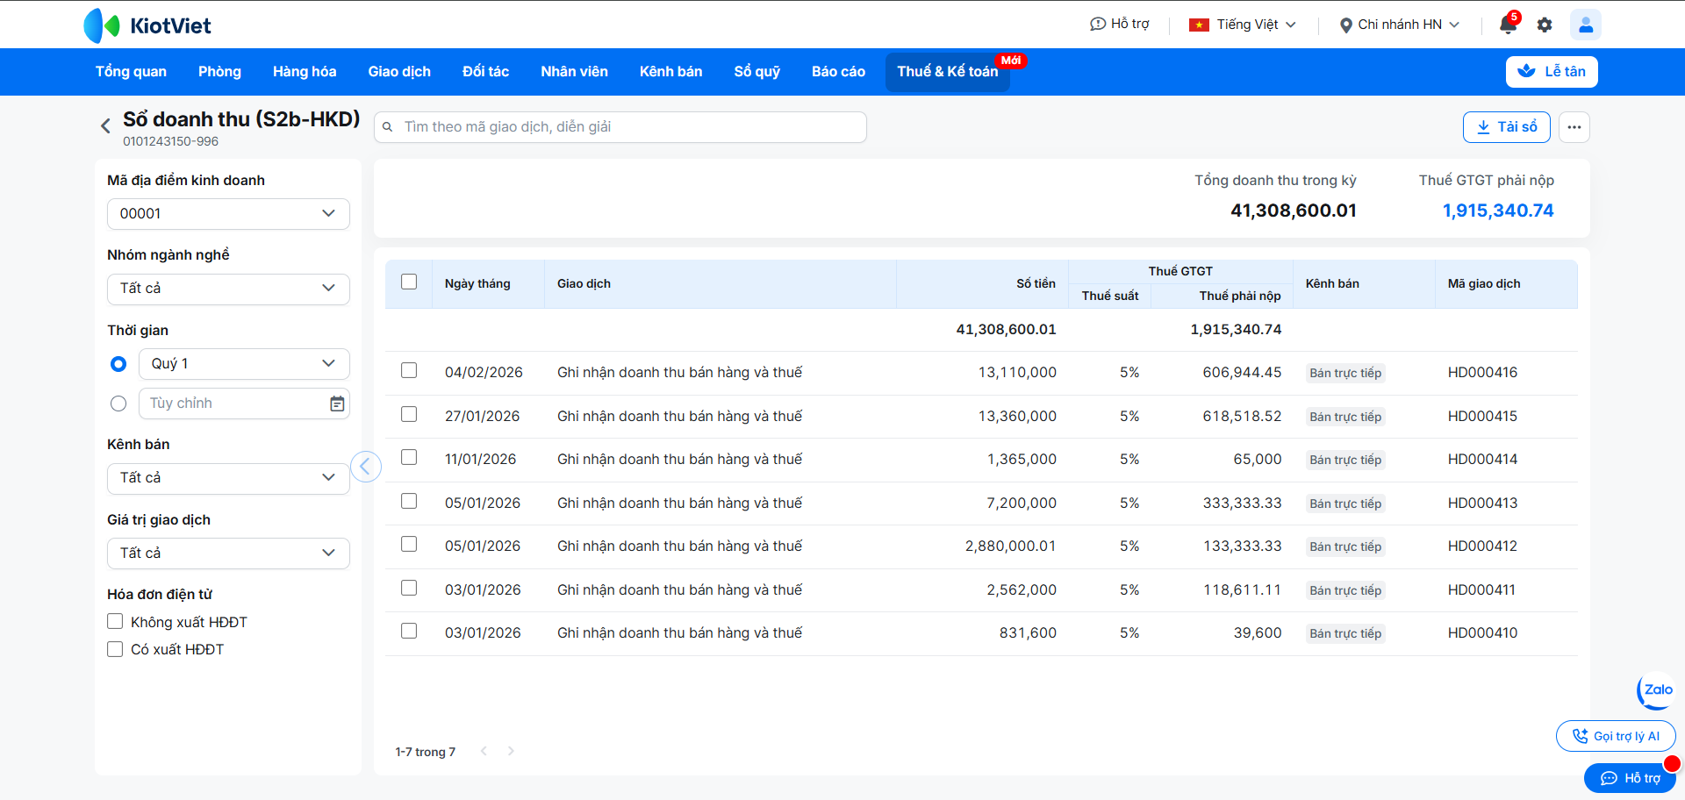Expand the Chi nhánh HN branch selector
Image resolution: width=1685 pixels, height=800 pixels.
[x=1399, y=25]
